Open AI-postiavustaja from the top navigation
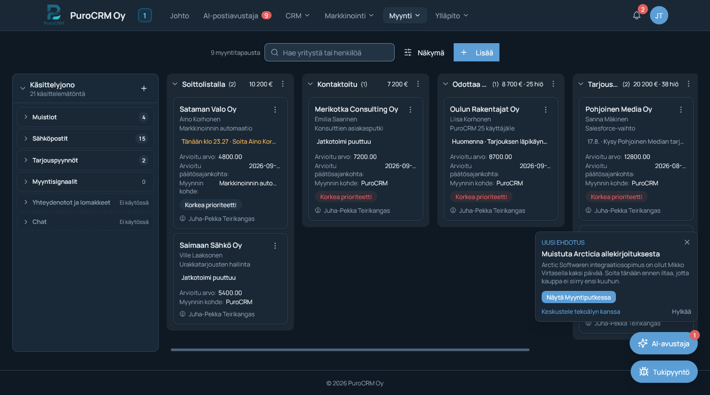 point(237,15)
